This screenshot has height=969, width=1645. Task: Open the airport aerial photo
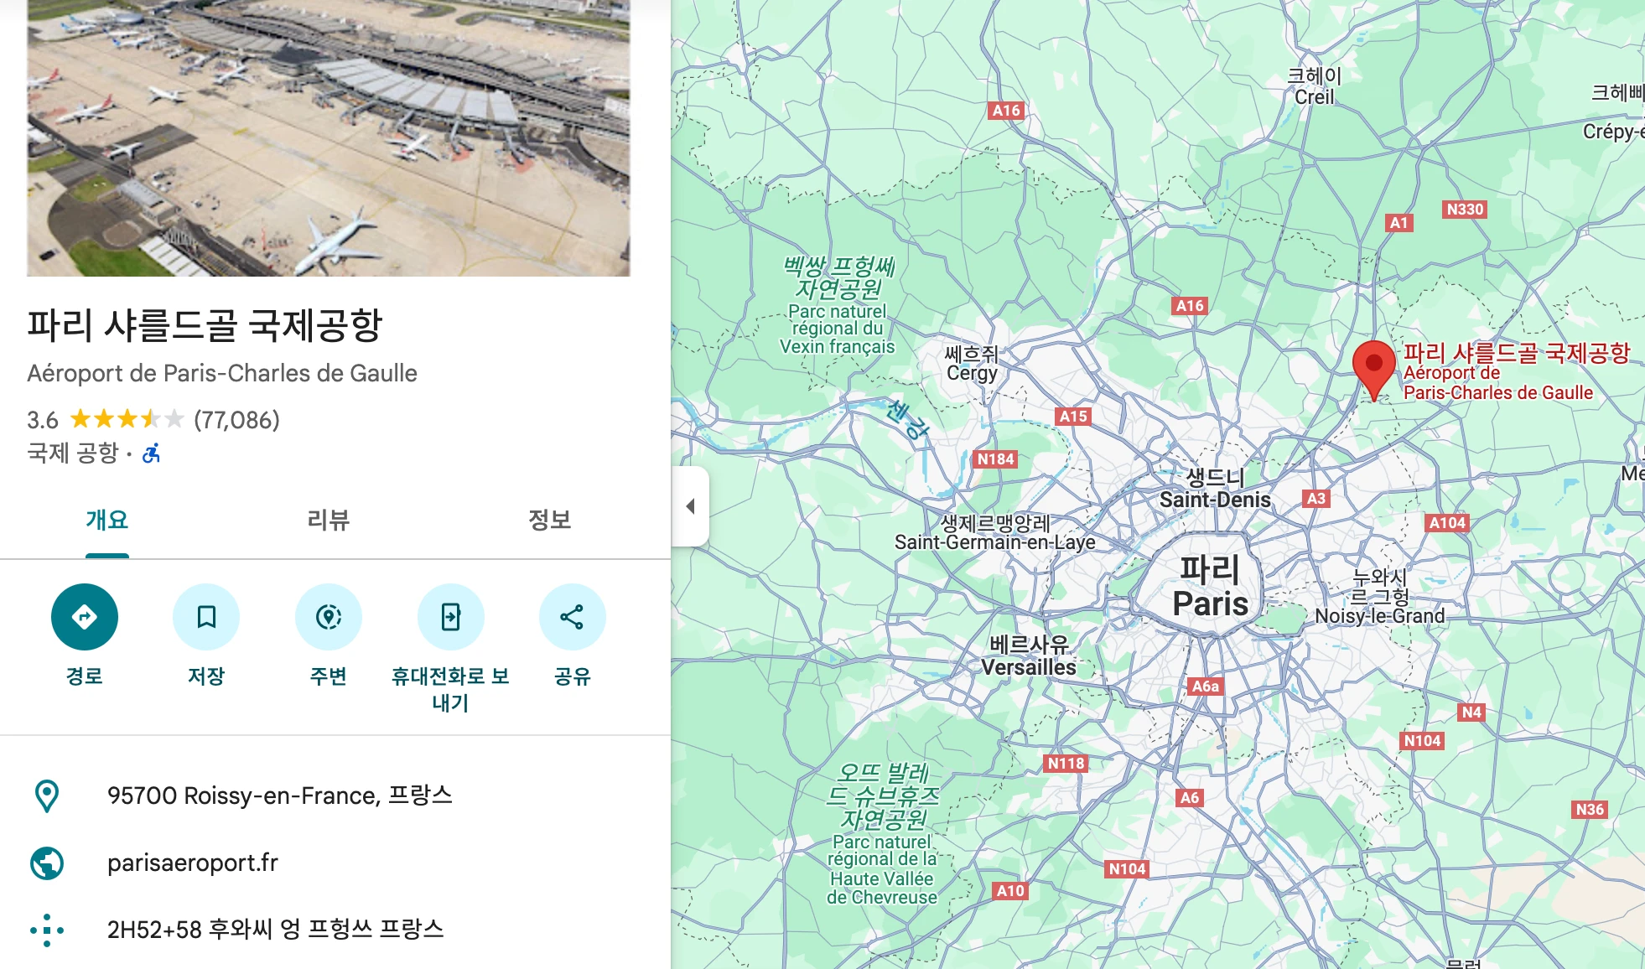click(x=329, y=138)
